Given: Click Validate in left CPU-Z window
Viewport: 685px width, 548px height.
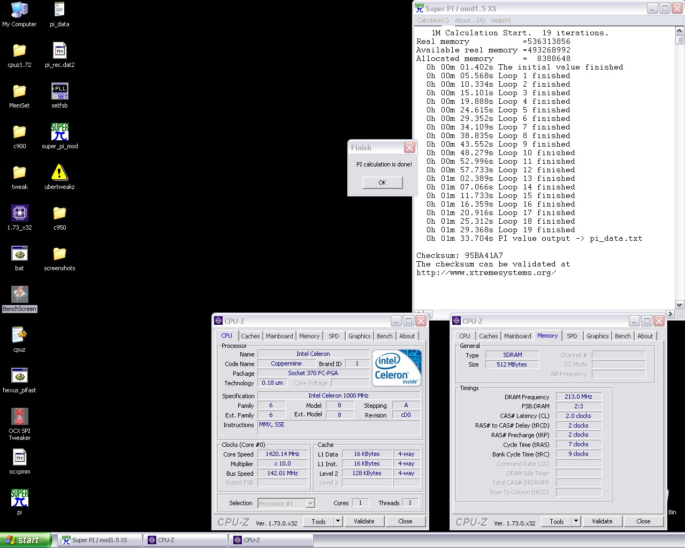Looking at the screenshot, I should (x=364, y=521).
